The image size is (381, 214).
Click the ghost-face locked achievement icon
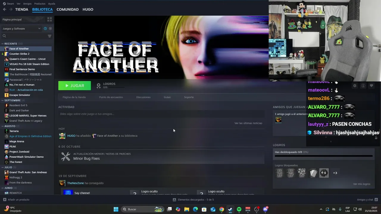(x=324, y=173)
